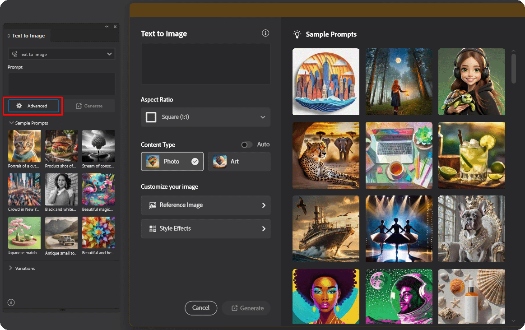Expand the Variations section
The image size is (525, 330).
click(x=10, y=268)
